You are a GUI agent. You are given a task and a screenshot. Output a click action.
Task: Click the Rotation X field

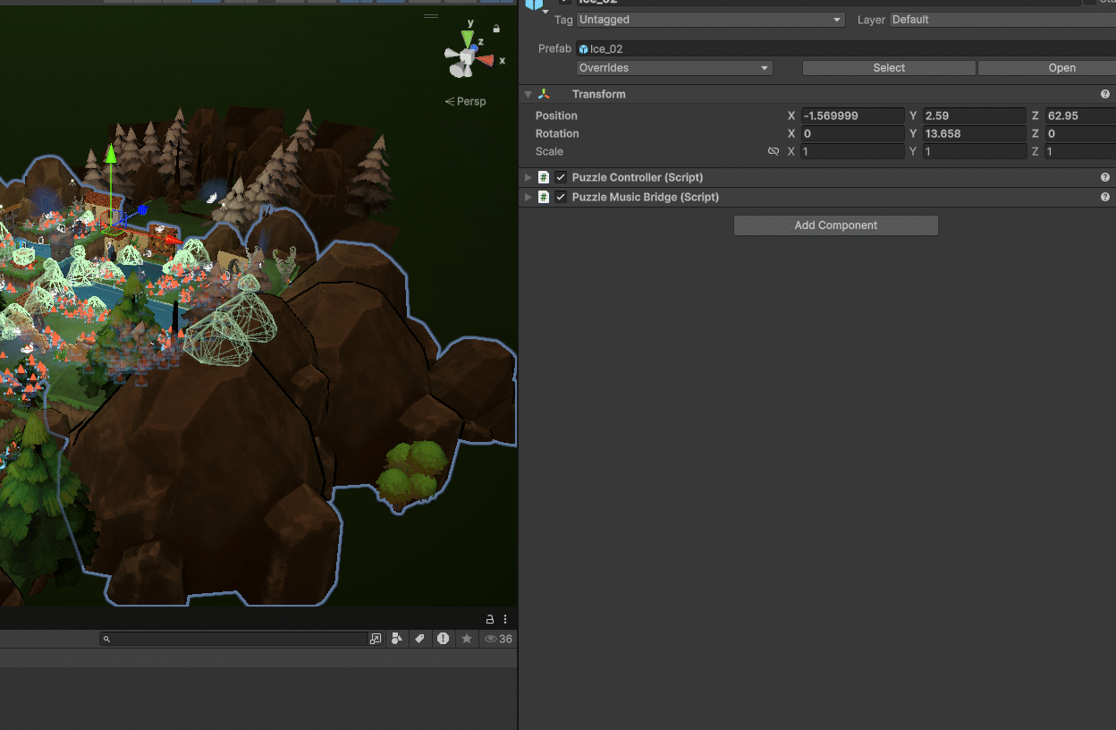click(853, 133)
